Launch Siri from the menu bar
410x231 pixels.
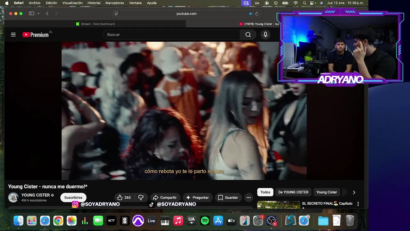click(321, 3)
